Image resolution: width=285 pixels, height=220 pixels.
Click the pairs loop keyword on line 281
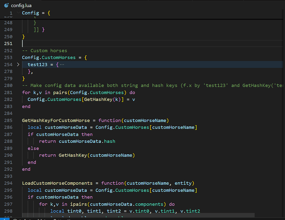click(x=63, y=92)
